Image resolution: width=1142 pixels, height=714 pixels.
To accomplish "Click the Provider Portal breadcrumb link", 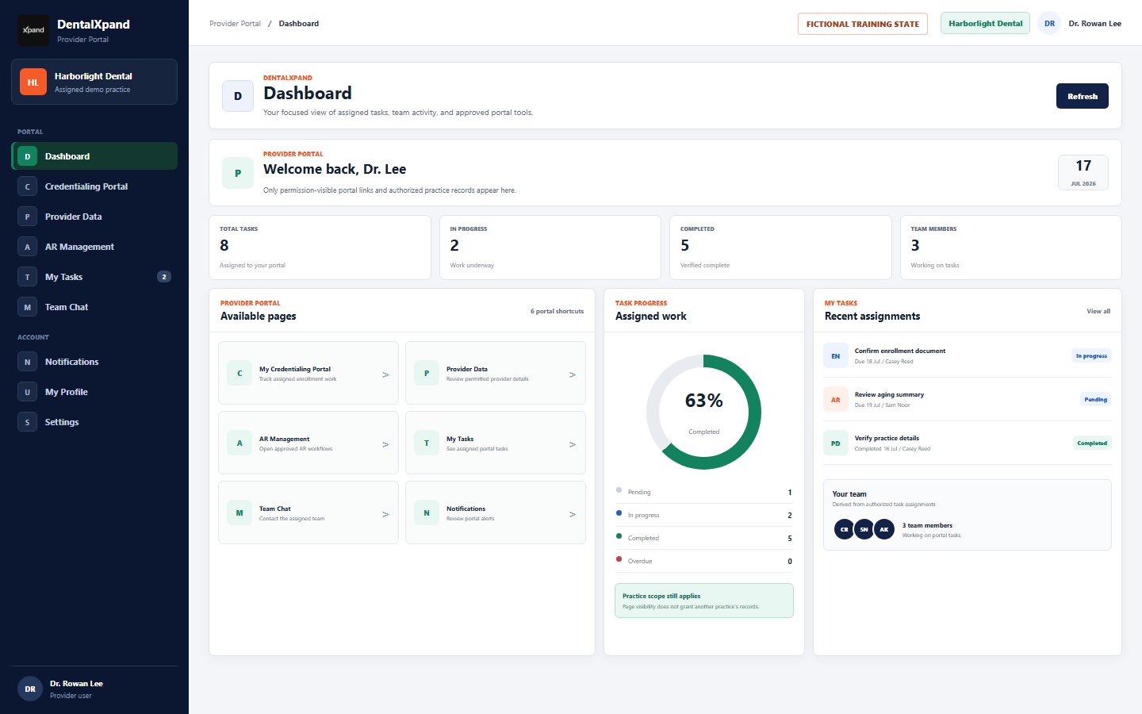I will (x=235, y=24).
